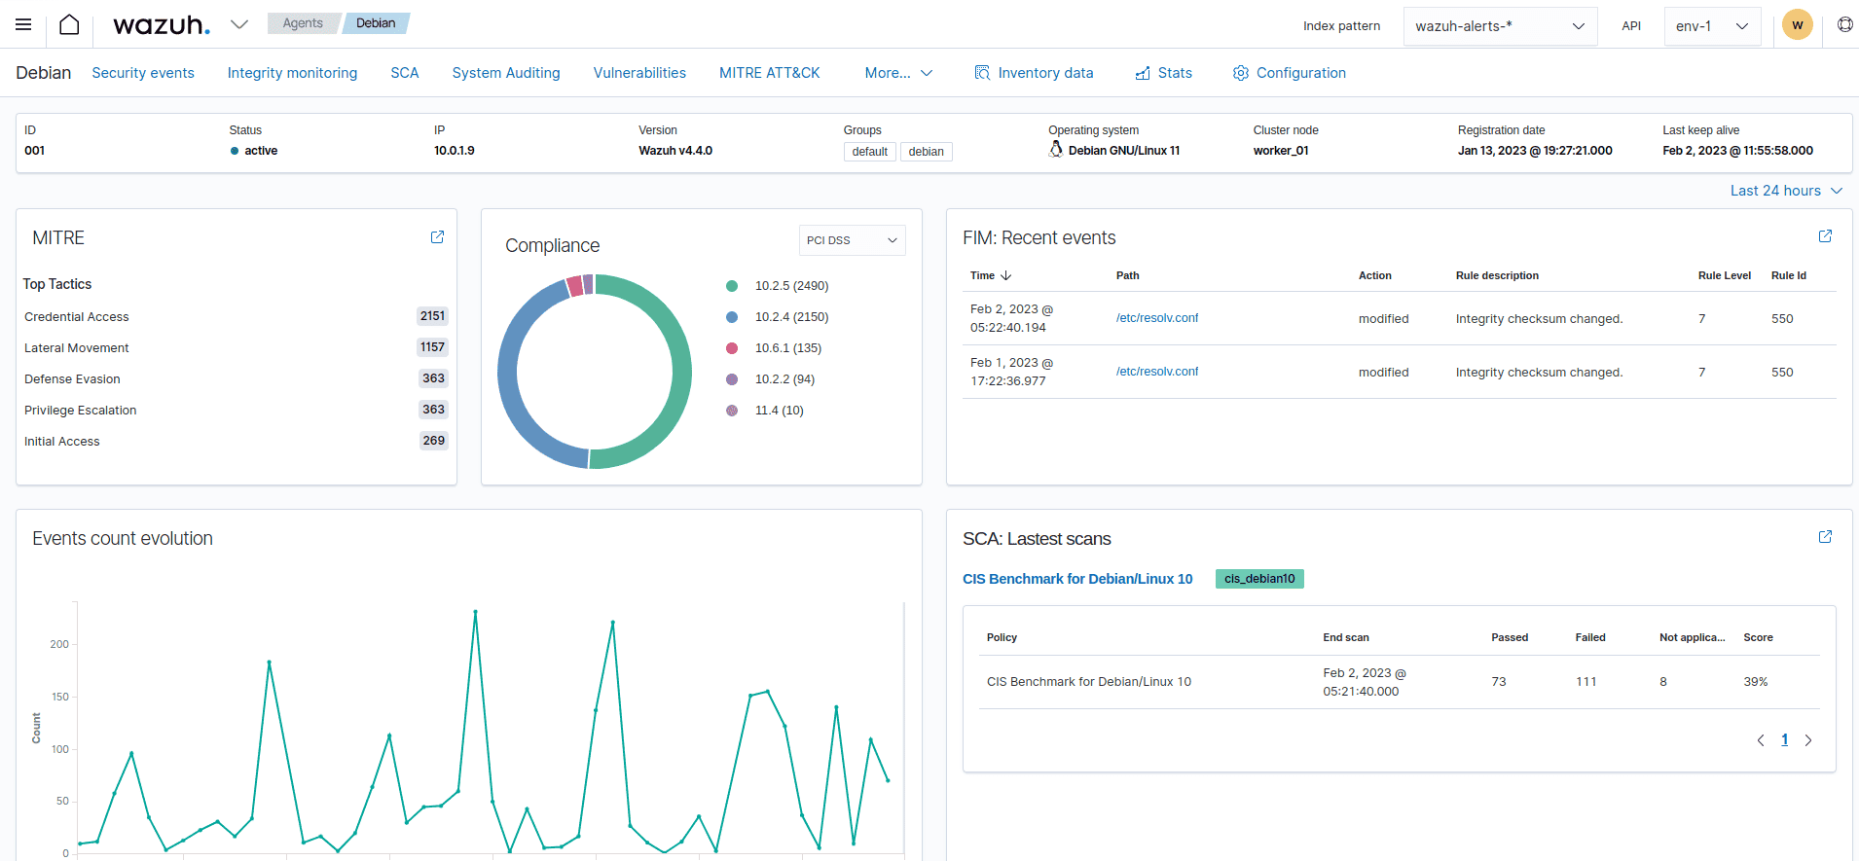
Task: Toggle the 10.6.1 compliance legend entry
Action: [787, 348]
